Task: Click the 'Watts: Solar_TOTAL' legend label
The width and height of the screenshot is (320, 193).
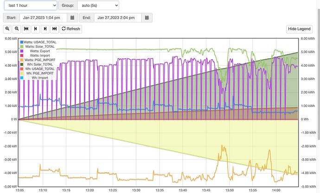Action: [40, 47]
